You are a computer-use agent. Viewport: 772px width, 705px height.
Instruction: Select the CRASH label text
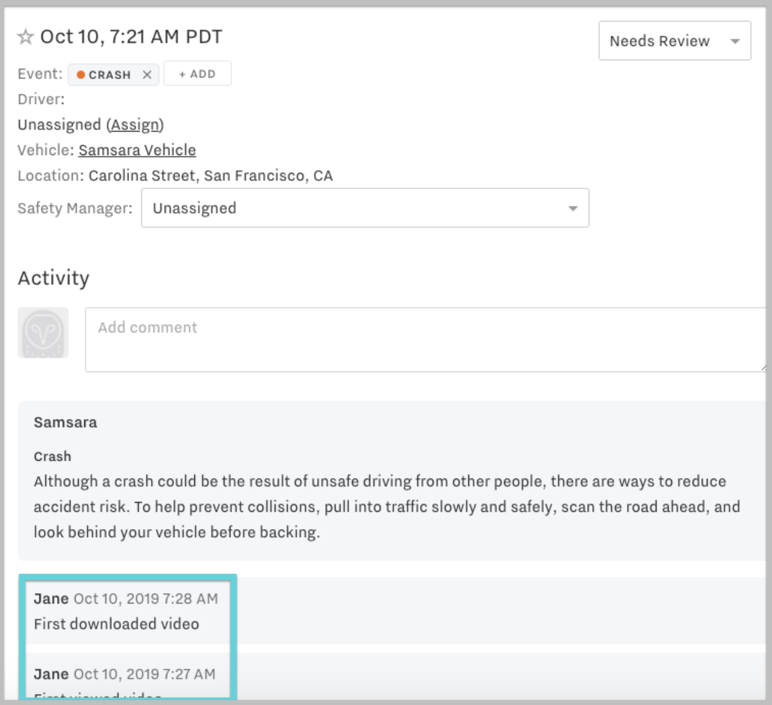pyautogui.click(x=109, y=74)
